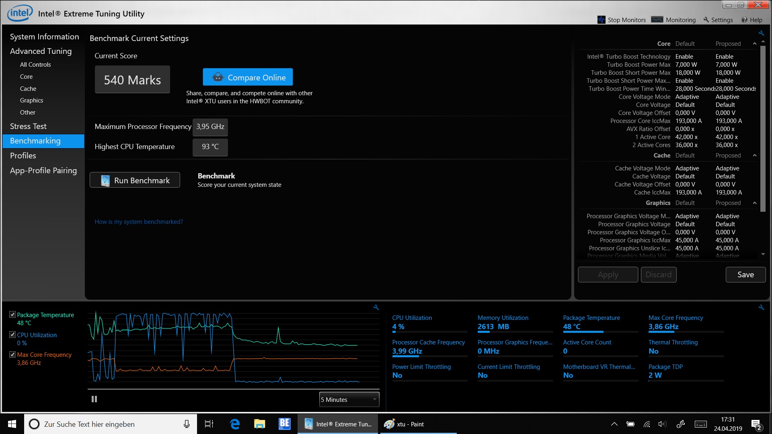Click the Run Benchmark button
The image size is (772, 434).
tap(134, 180)
